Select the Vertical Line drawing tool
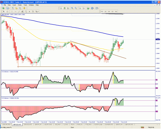 tap(12, 12)
